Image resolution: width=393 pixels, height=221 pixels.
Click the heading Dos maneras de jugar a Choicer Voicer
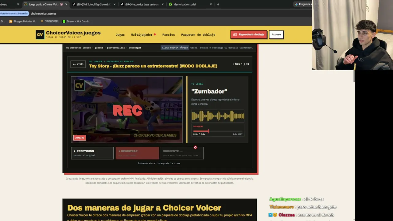144,208
